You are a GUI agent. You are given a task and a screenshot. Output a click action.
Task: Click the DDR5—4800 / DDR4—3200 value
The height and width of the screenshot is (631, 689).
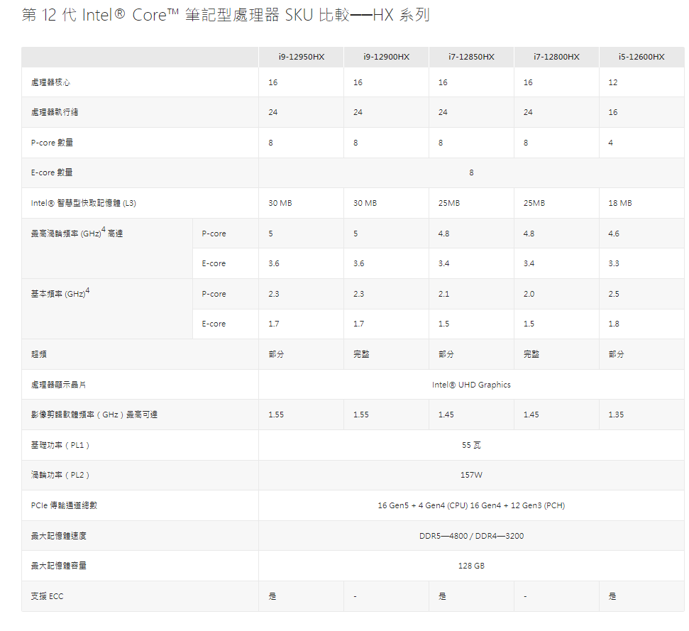tap(471, 536)
